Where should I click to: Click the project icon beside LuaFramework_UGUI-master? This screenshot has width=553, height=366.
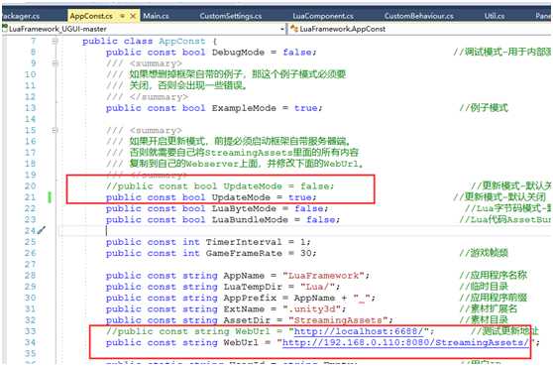coord(5,29)
